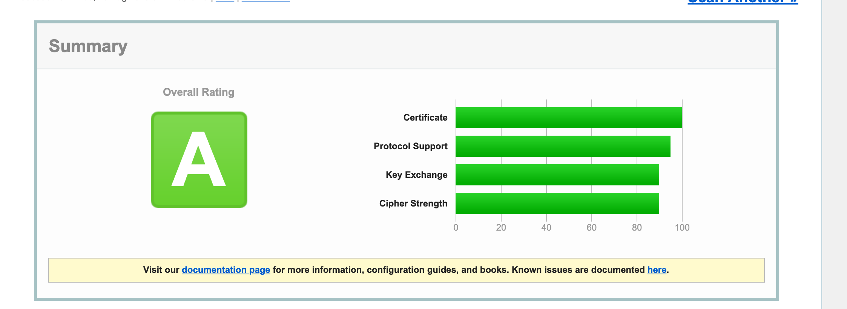Screen dimensions: 847x309
Task: Follow the known issues 'here' link
Action: (657, 270)
